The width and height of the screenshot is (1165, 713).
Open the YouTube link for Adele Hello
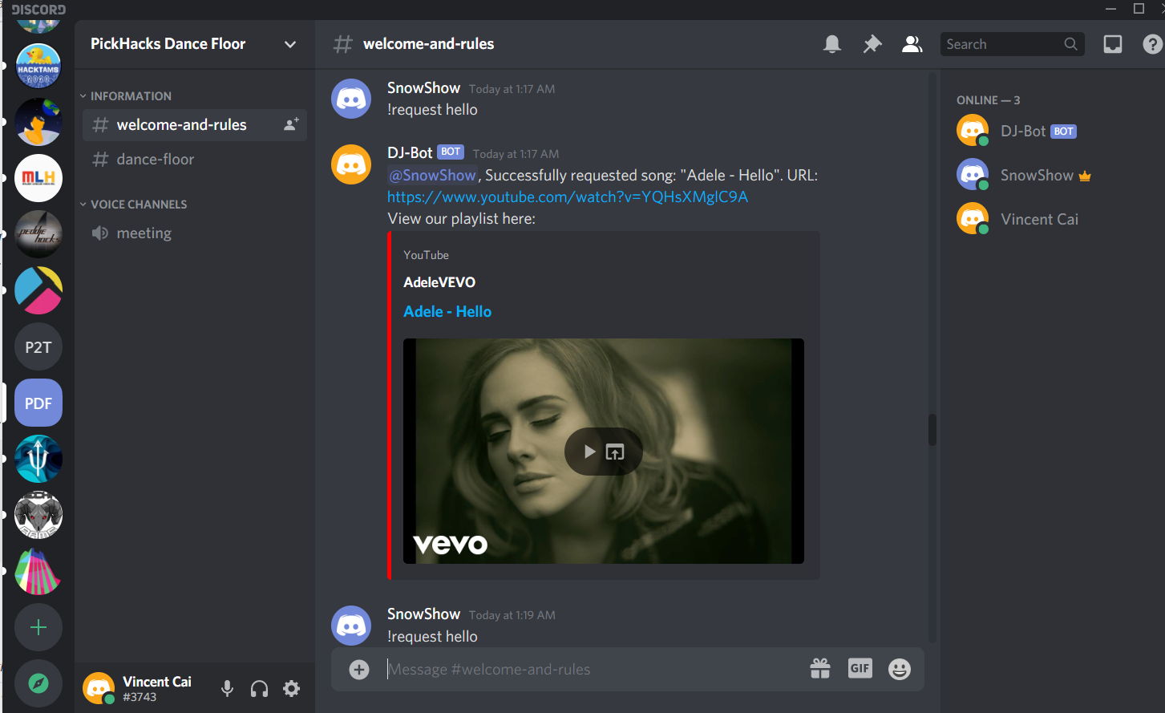click(x=568, y=196)
